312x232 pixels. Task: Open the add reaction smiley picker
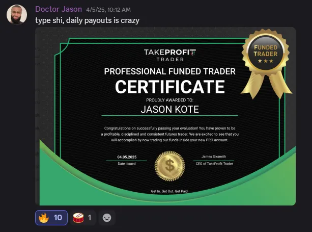(107, 218)
